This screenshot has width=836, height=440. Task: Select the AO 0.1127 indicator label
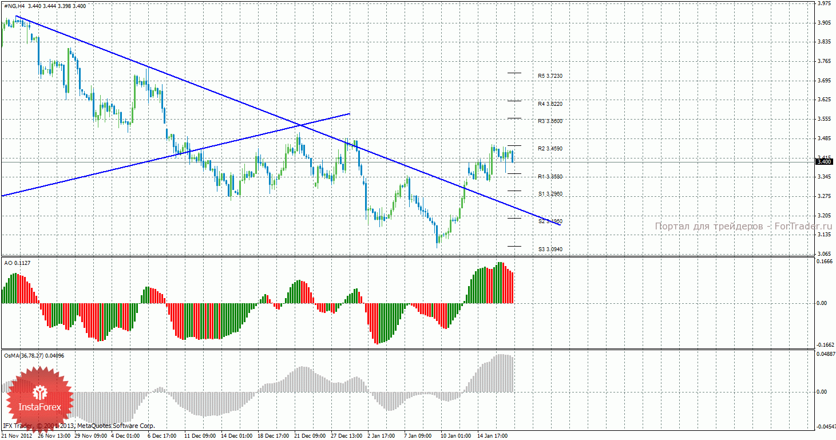click(x=17, y=263)
